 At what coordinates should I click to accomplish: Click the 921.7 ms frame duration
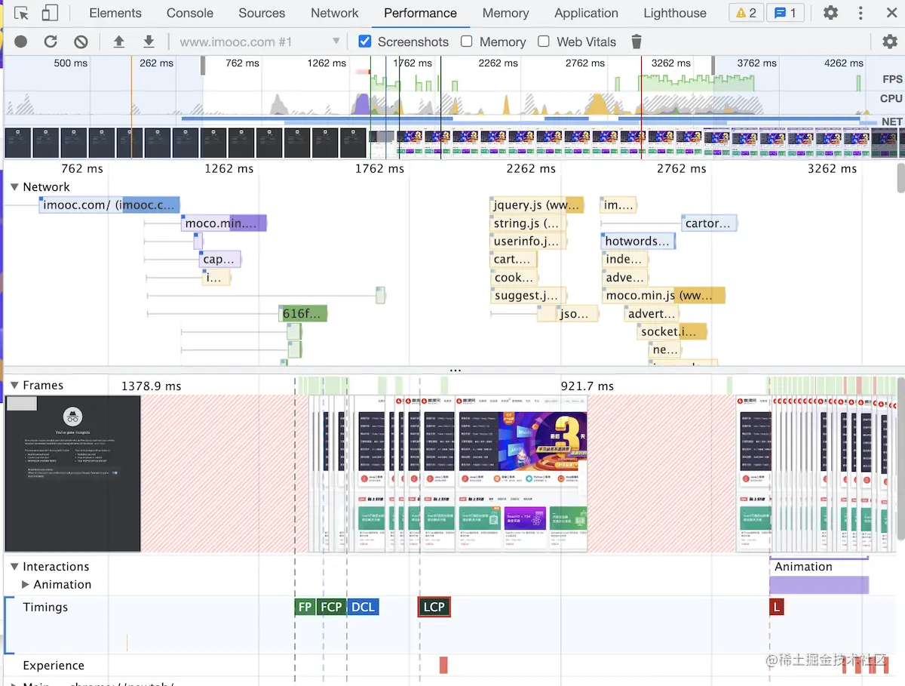[587, 386]
